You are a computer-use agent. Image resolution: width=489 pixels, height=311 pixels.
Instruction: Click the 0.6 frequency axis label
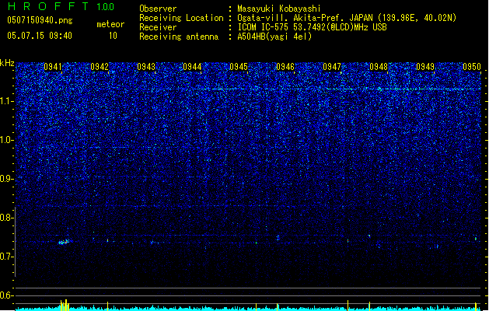7,295
